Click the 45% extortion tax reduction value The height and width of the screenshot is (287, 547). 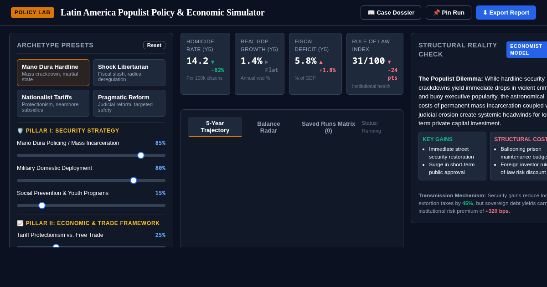click(x=468, y=203)
